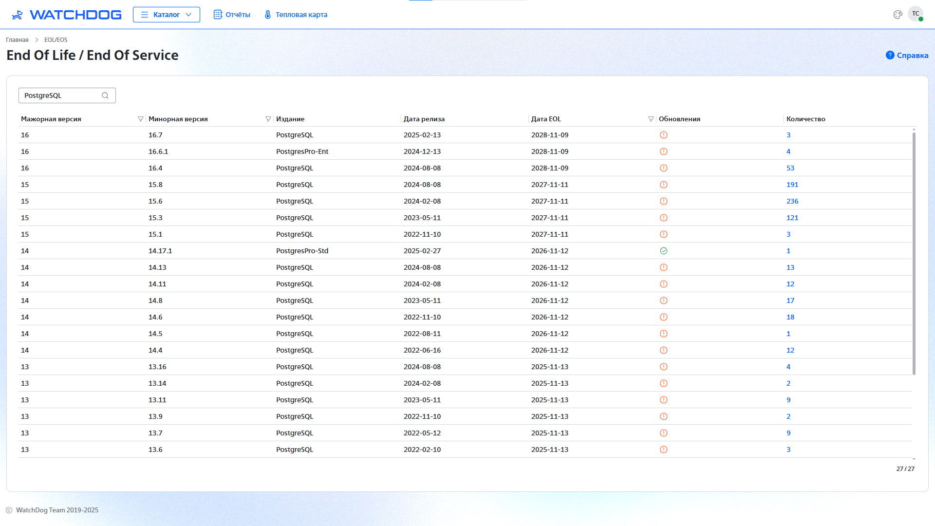Click the count link 236 for version 15.6
The width and height of the screenshot is (935, 526).
point(792,201)
